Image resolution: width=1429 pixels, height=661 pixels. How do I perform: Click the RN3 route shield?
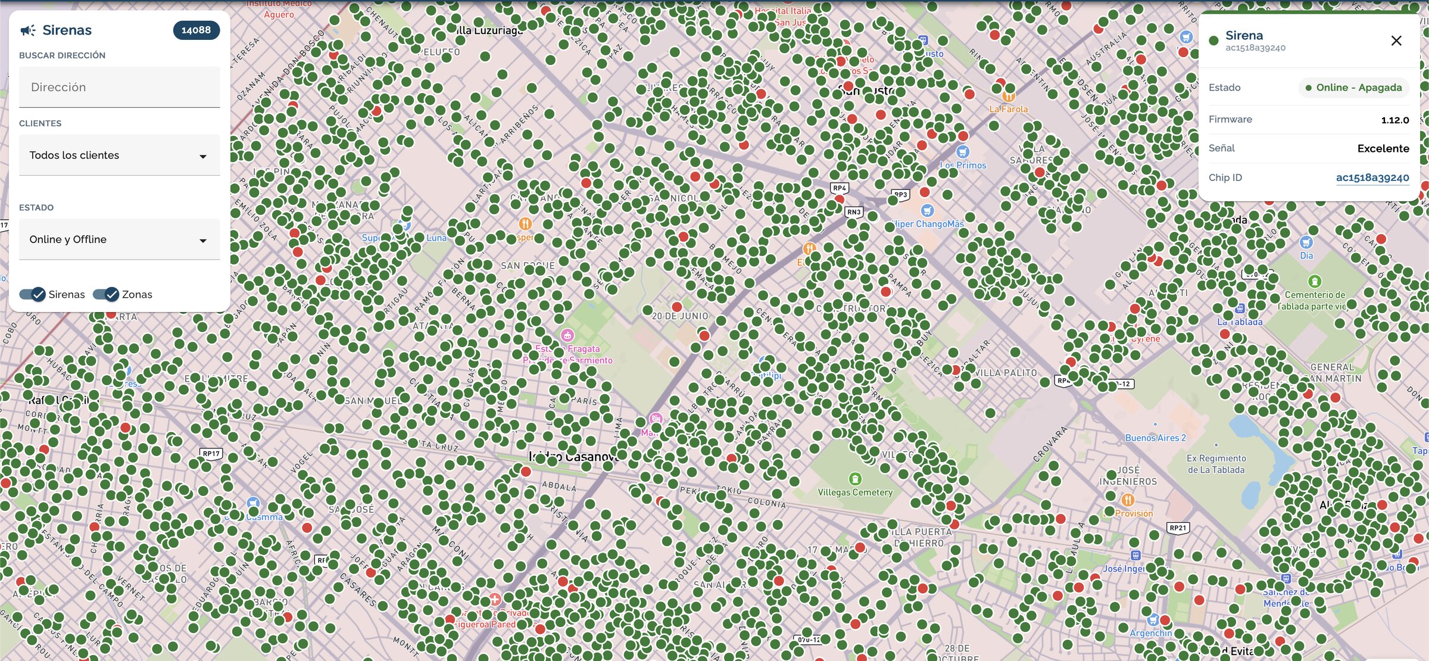pyautogui.click(x=854, y=212)
